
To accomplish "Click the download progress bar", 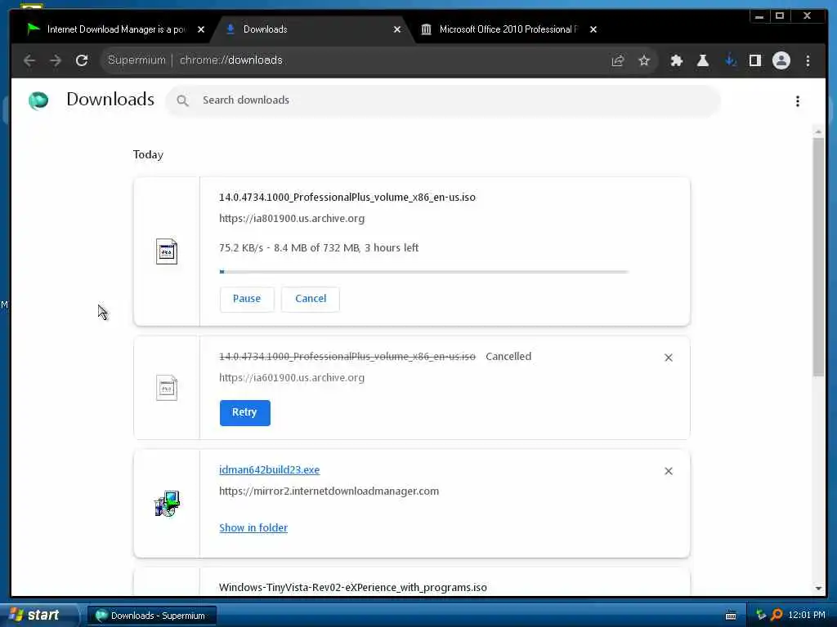I will point(424,272).
